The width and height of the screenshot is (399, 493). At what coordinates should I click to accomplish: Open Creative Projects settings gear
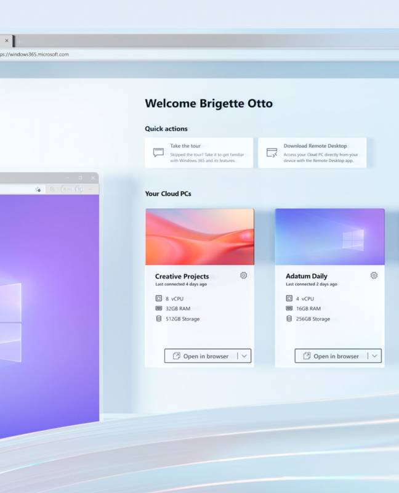243,275
